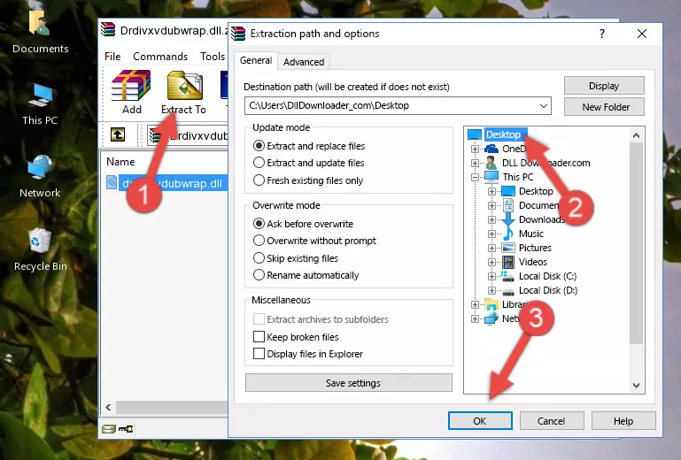Screen dimensions: 681x460
Task: Click the Name column header in WinRAR
Action: 120,161
